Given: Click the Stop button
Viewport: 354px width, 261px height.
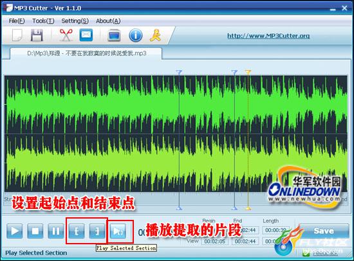Looking at the screenshot, I should tap(35, 231).
